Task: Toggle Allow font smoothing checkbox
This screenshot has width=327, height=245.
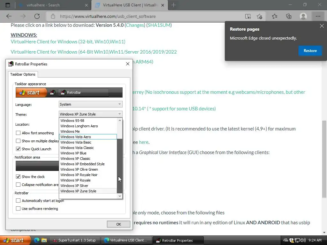Action: 18,133
